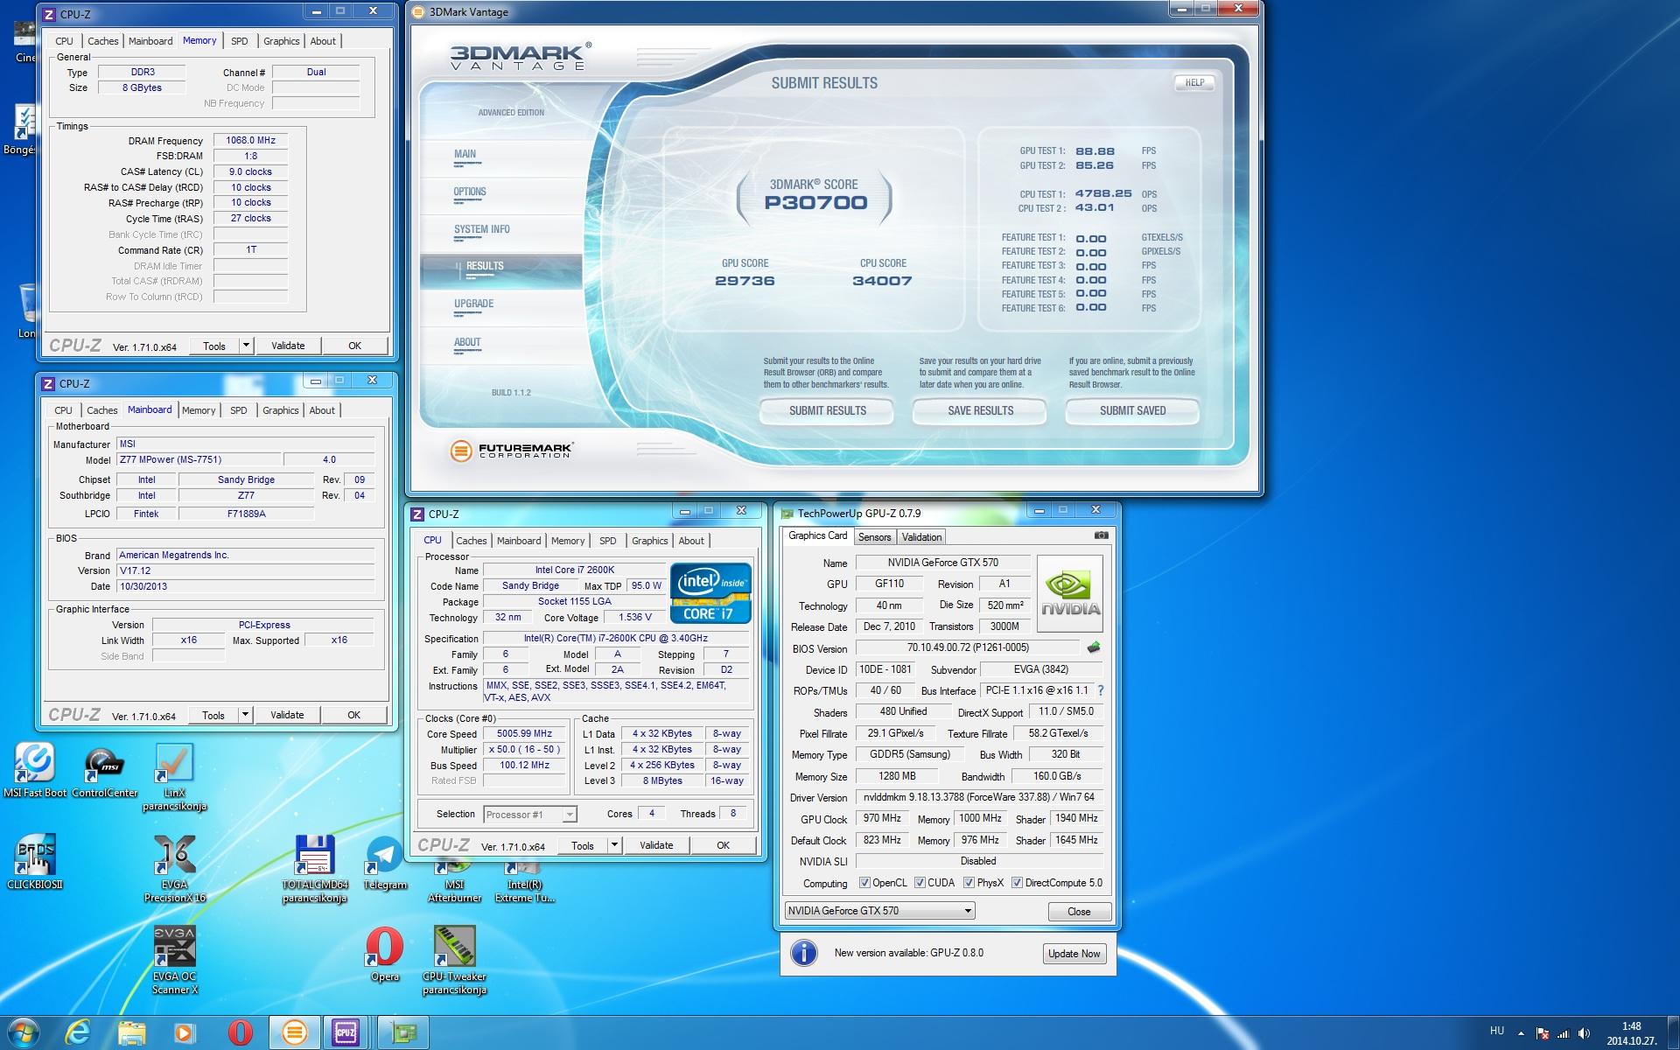The image size is (1680, 1050).
Task: Switch to the Sensors tab in GPU-Z
Action: pos(874,537)
